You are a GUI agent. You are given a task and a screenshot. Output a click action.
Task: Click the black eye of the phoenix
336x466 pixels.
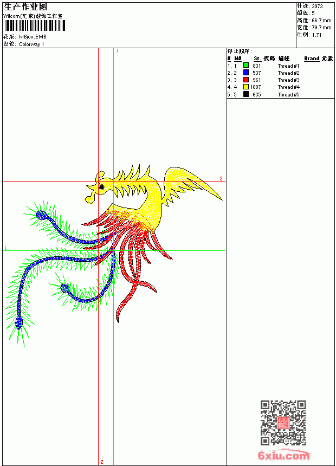[101, 186]
